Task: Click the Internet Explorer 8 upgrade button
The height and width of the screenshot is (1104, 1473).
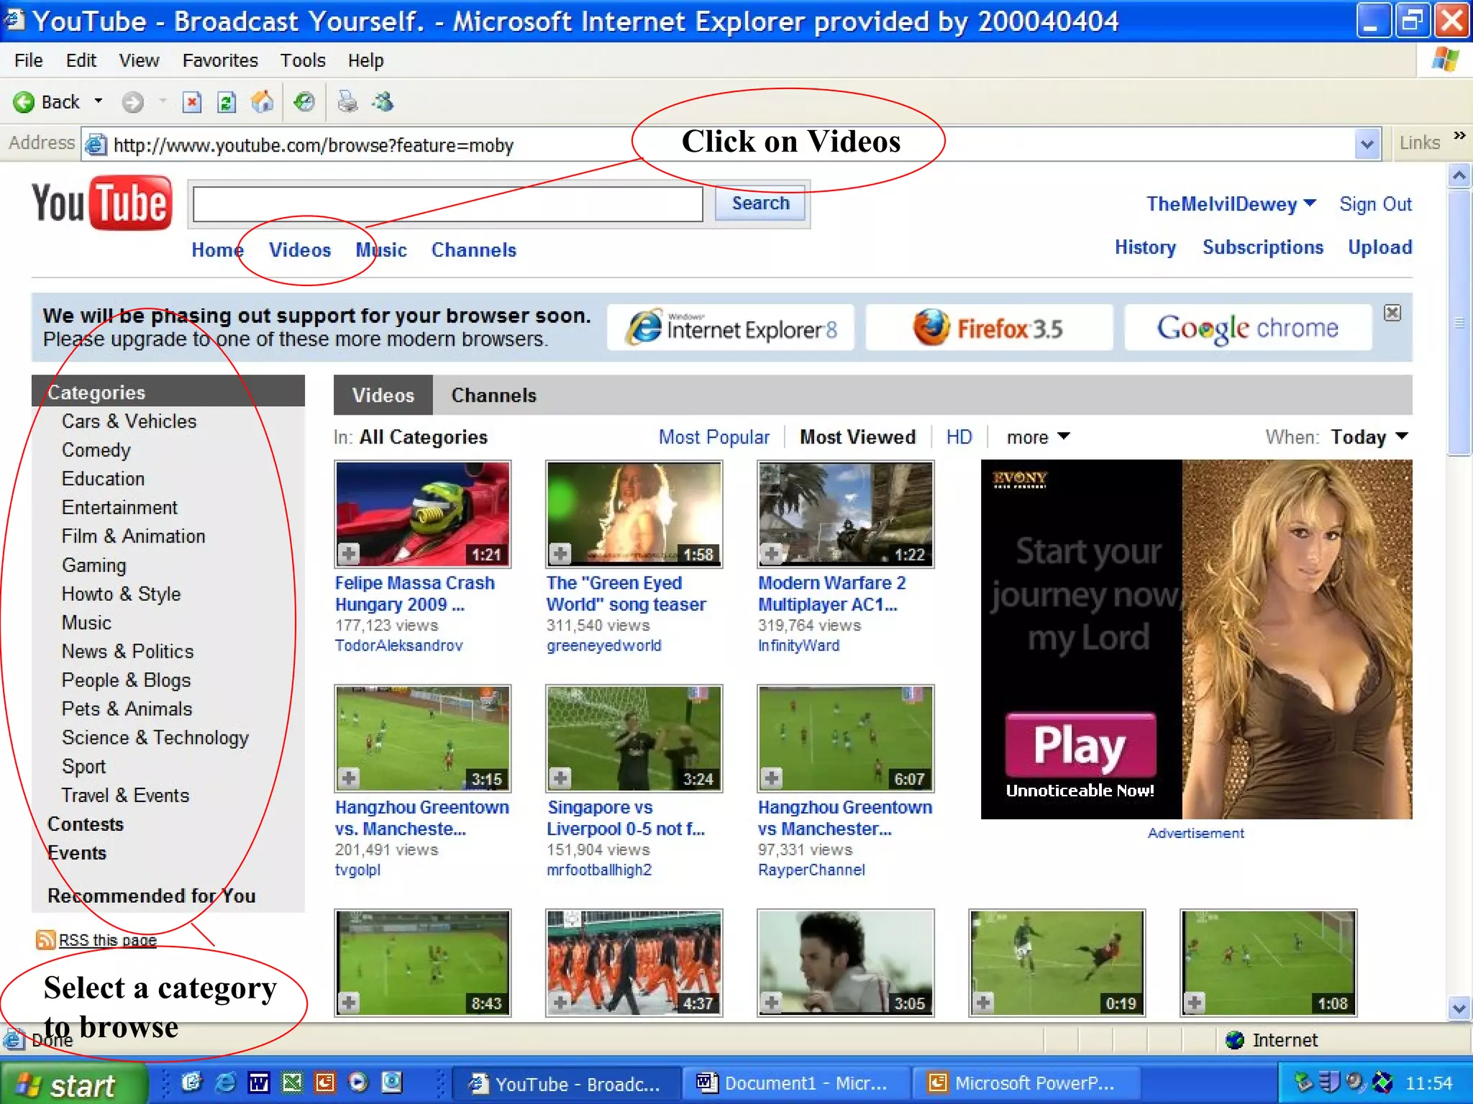Action: tap(731, 328)
